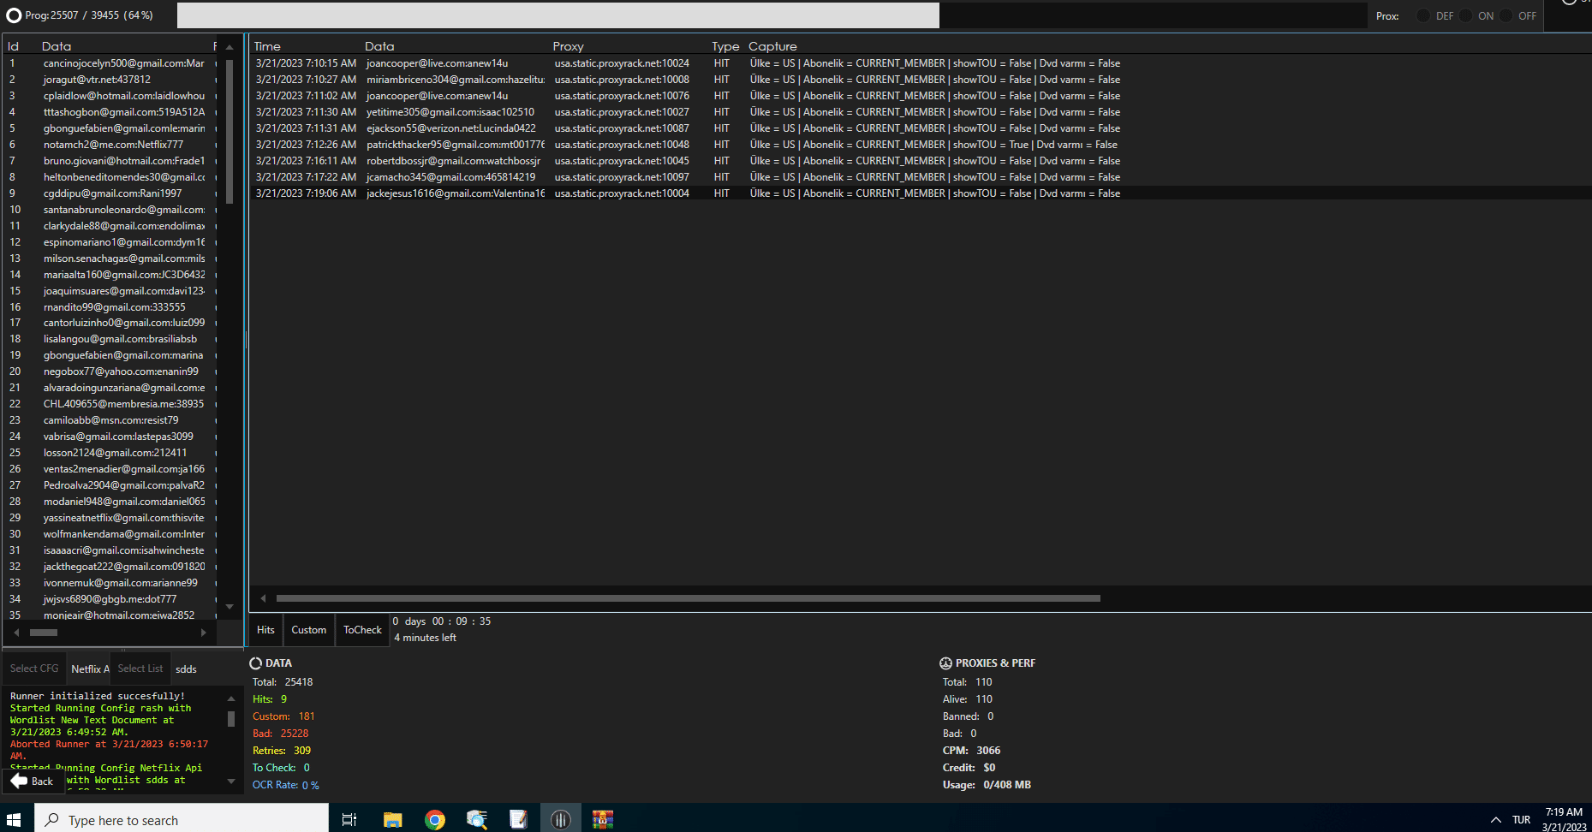Click the down arrow of the log scrollbar
The image size is (1592, 832).
(x=231, y=781)
